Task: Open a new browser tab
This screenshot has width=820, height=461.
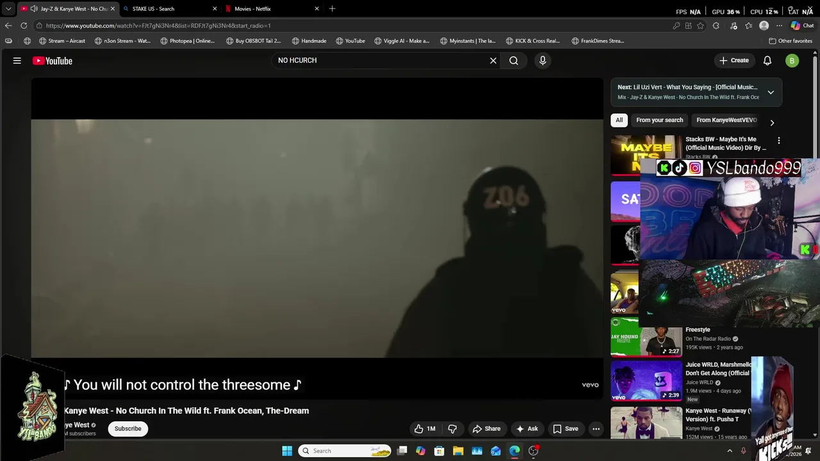Action: [x=332, y=9]
